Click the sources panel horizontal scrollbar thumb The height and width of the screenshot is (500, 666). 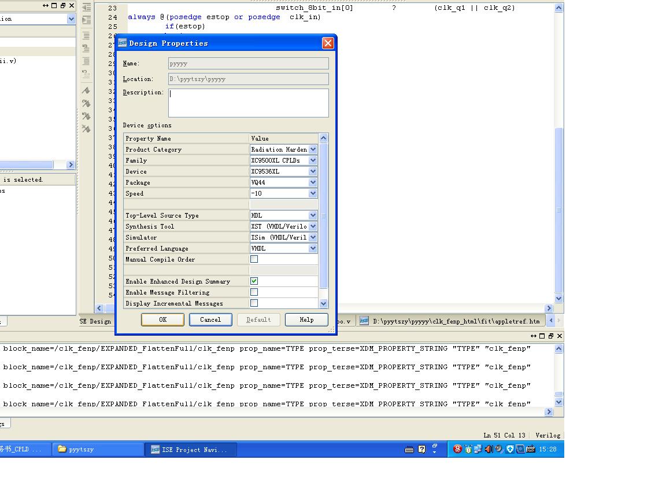click(x=27, y=164)
